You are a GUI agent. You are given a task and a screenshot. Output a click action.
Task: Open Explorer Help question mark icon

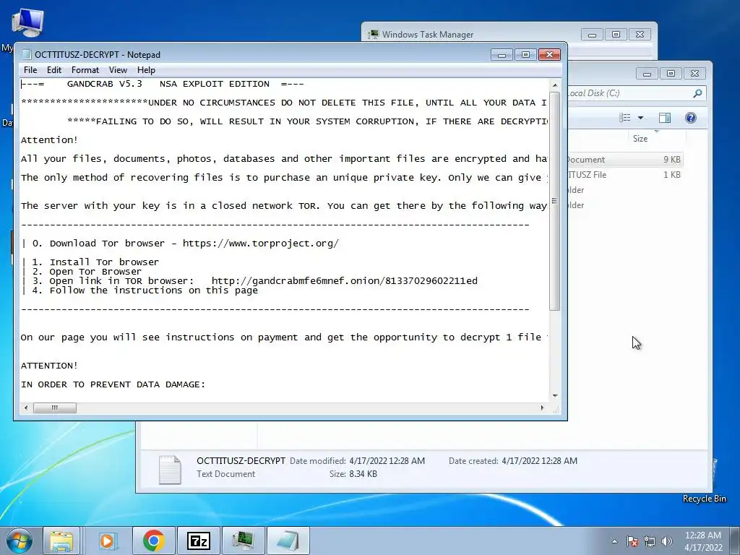(x=690, y=118)
